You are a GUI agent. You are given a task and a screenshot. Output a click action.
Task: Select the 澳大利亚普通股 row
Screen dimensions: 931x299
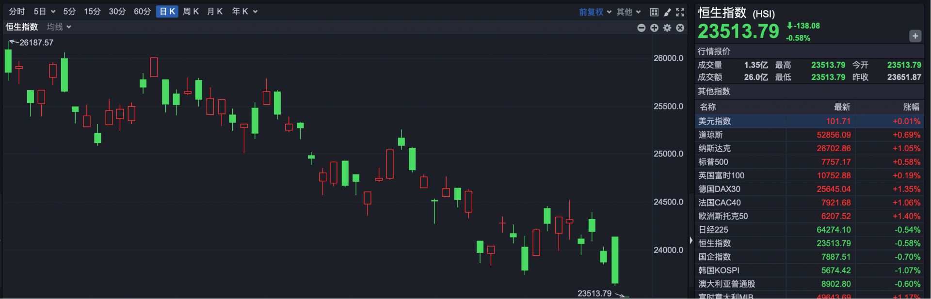click(809, 284)
